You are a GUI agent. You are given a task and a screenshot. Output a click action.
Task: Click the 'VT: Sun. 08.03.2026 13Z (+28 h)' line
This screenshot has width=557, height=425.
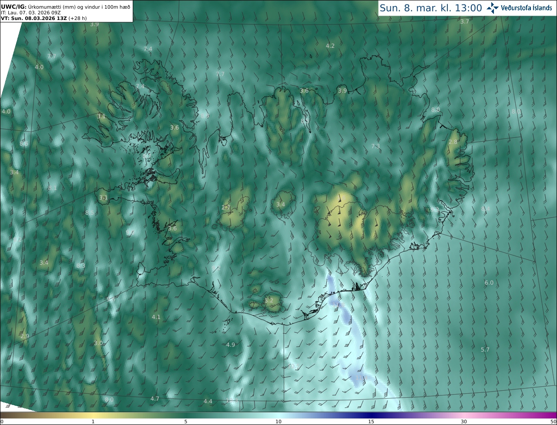tap(44, 18)
